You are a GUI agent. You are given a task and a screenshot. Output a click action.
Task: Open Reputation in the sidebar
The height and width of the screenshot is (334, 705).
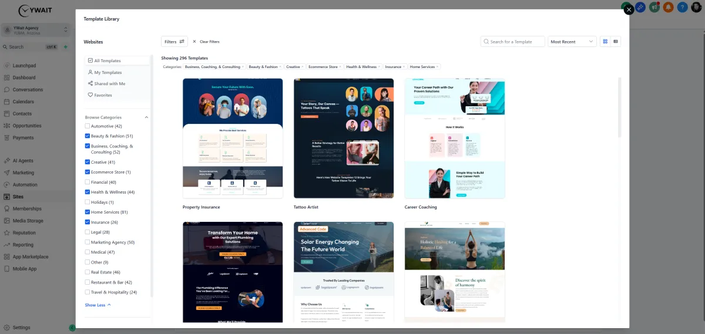(x=24, y=232)
